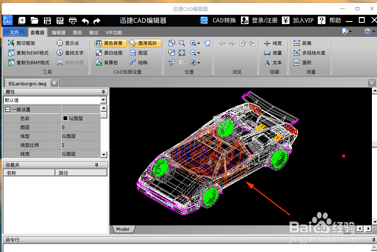The image size is (377, 252).
Task: Select the Model layout tab
Action: point(123,229)
